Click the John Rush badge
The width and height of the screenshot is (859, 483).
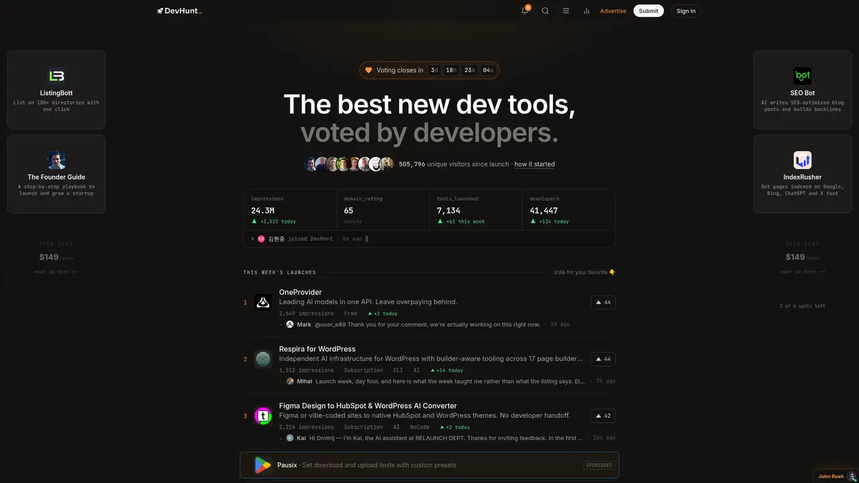pos(836,476)
